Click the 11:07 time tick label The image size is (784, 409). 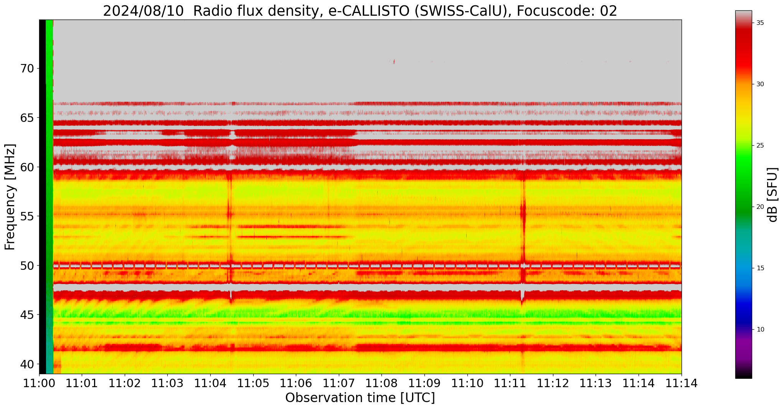[x=339, y=383]
